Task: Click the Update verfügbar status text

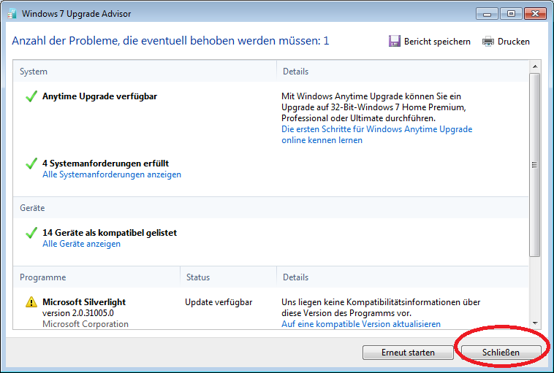Action: coord(219,302)
